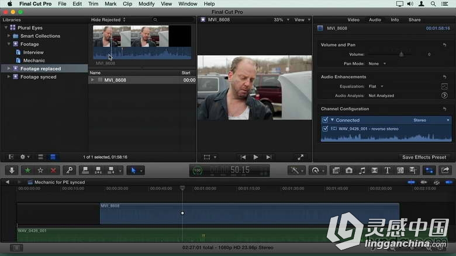Image resolution: width=456 pixels, height=256 pixels.
Task: Expand the MVI_8608 clip row
Action: [x=92, y=80]
